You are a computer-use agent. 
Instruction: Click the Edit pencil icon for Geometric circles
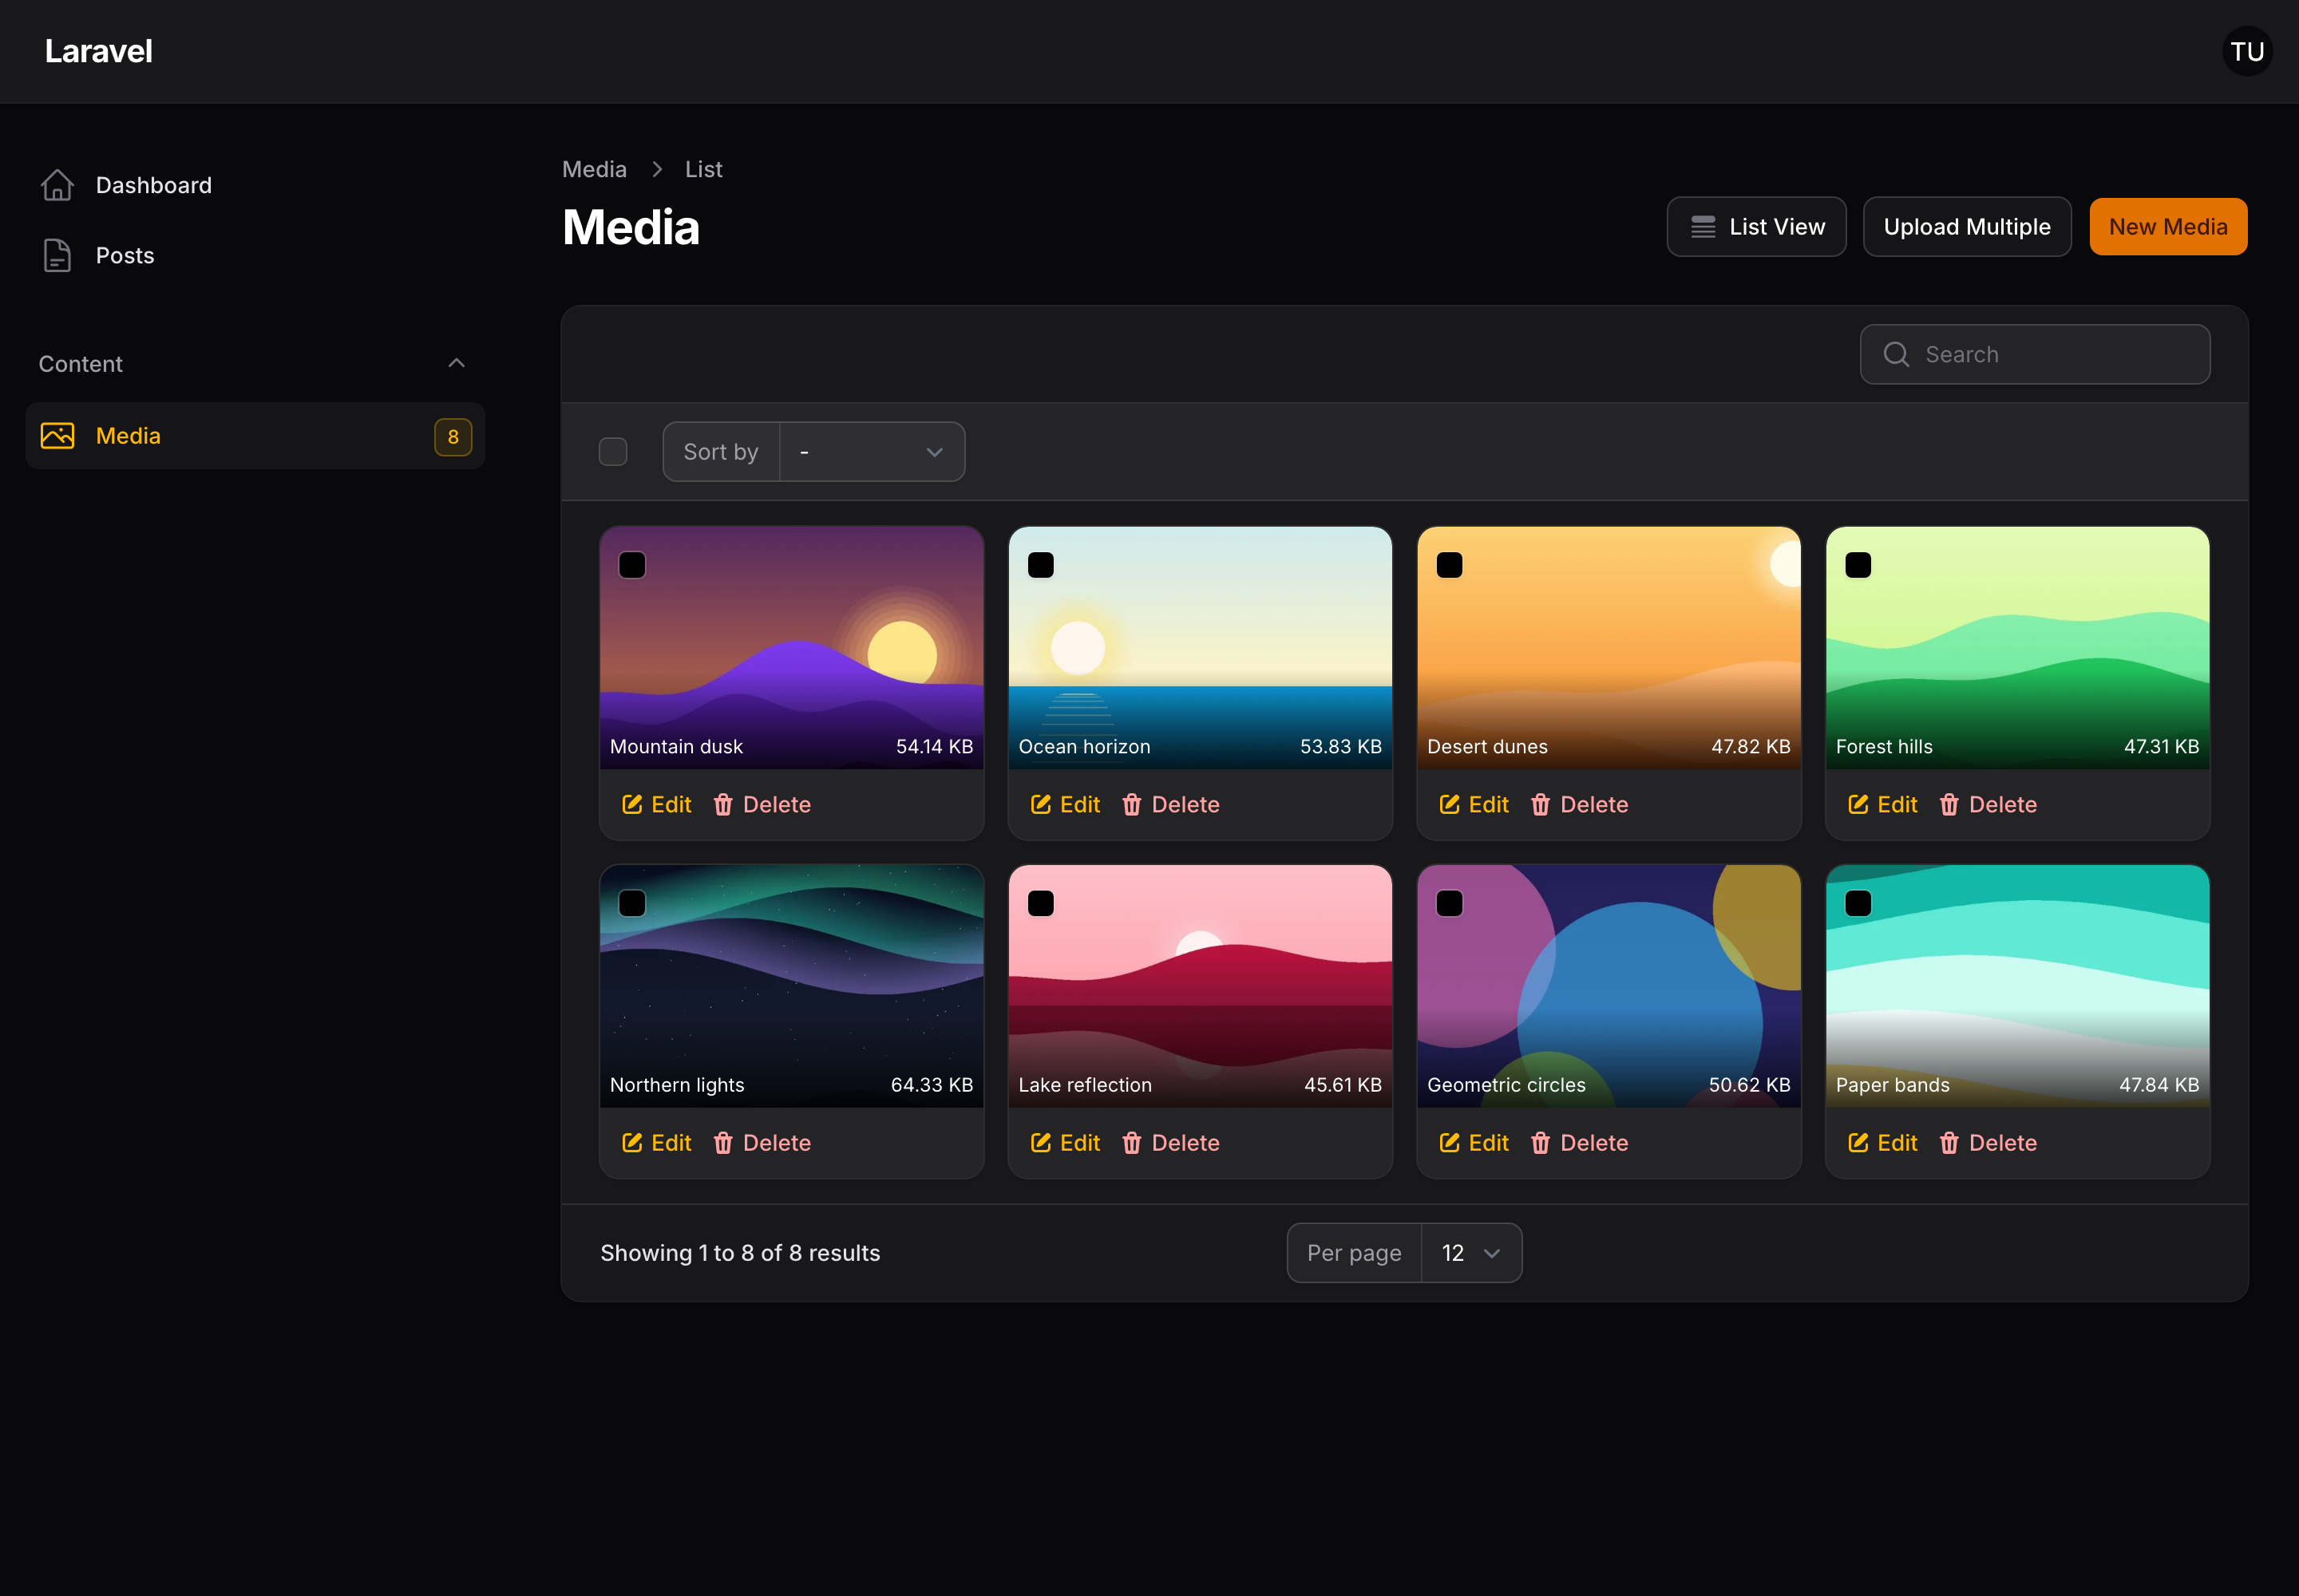point(1450,1142)
